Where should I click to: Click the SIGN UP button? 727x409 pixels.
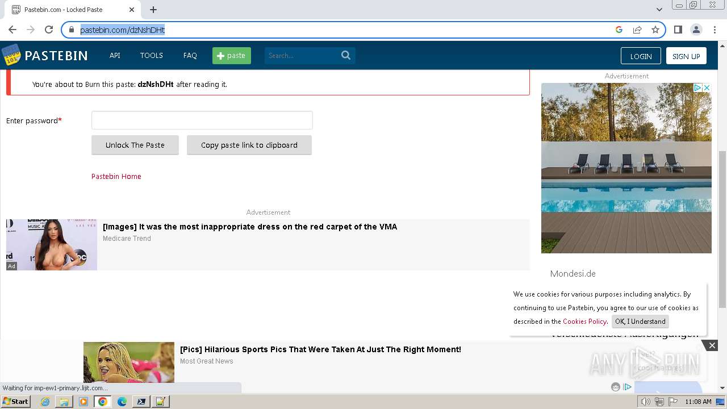(686, 56)
